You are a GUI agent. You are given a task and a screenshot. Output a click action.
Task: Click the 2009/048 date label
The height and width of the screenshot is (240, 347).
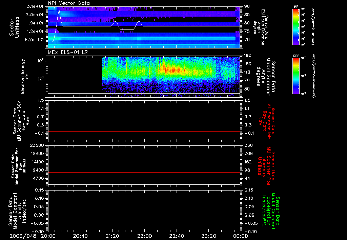point(23,236)
